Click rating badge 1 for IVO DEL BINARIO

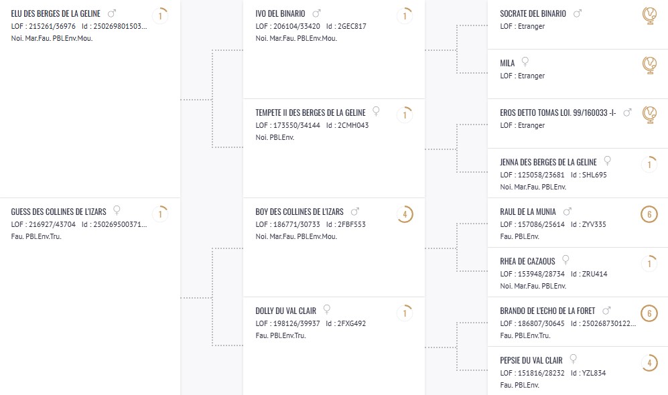pyautogui.click(x=405, y=15)
